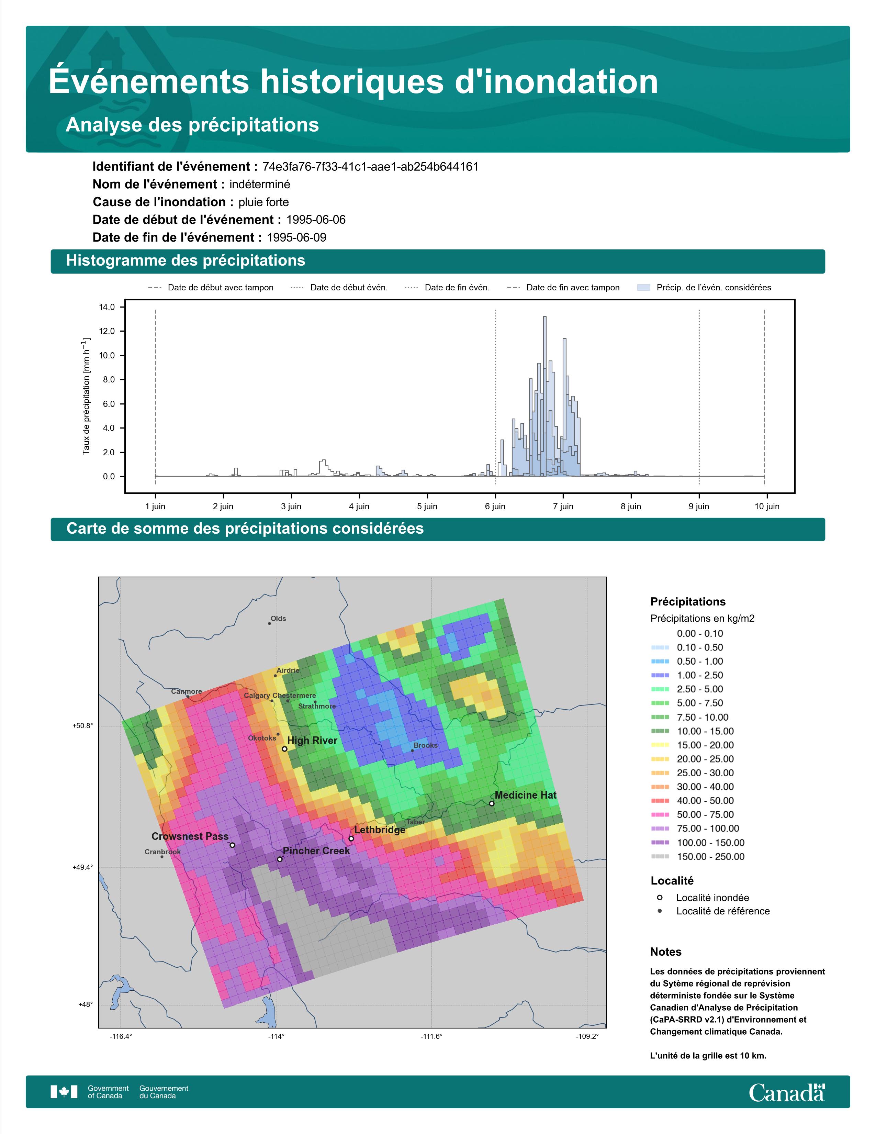
Task: Click the '1 juin' x-axis label
Action: (x=155, y=506)
